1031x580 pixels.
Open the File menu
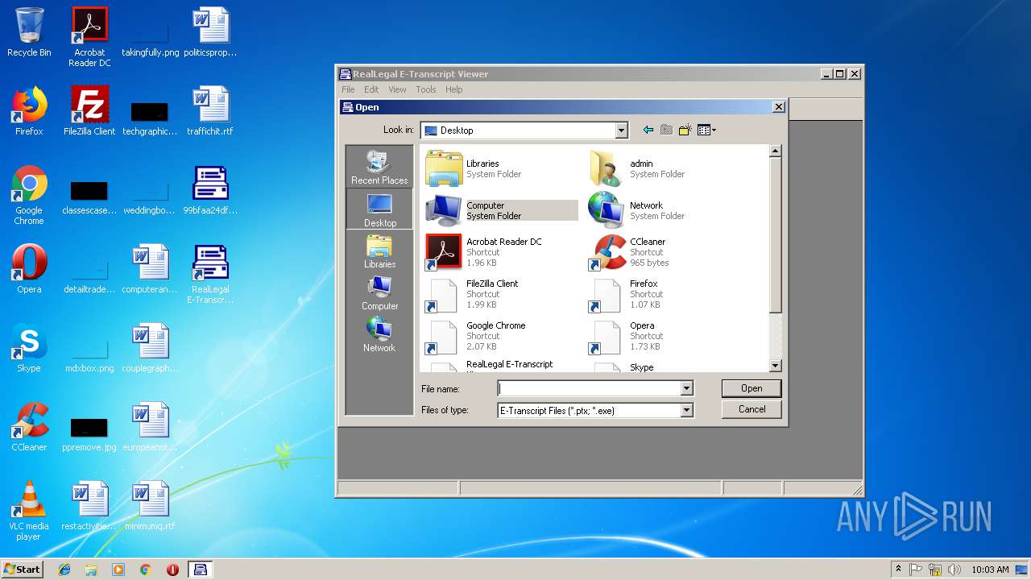348,89
